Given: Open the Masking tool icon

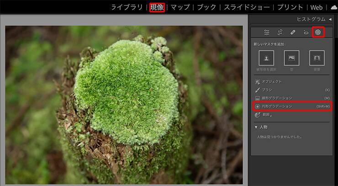Looking at the screenshot, I should 318,32.
